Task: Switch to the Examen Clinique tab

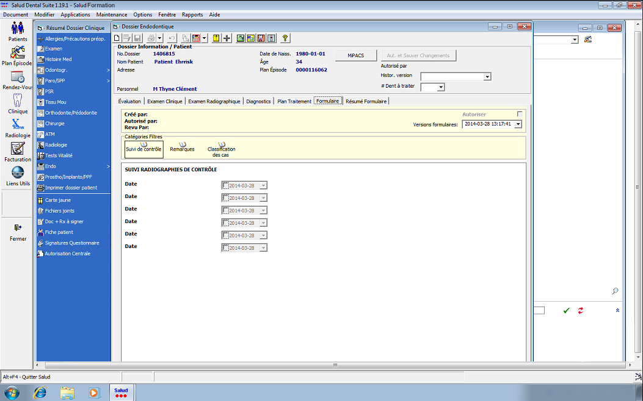Action: (165, 102)
